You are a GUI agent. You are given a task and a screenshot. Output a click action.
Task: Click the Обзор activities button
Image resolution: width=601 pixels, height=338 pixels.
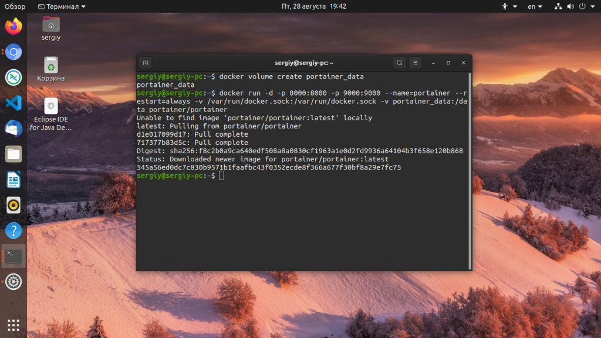15,6
